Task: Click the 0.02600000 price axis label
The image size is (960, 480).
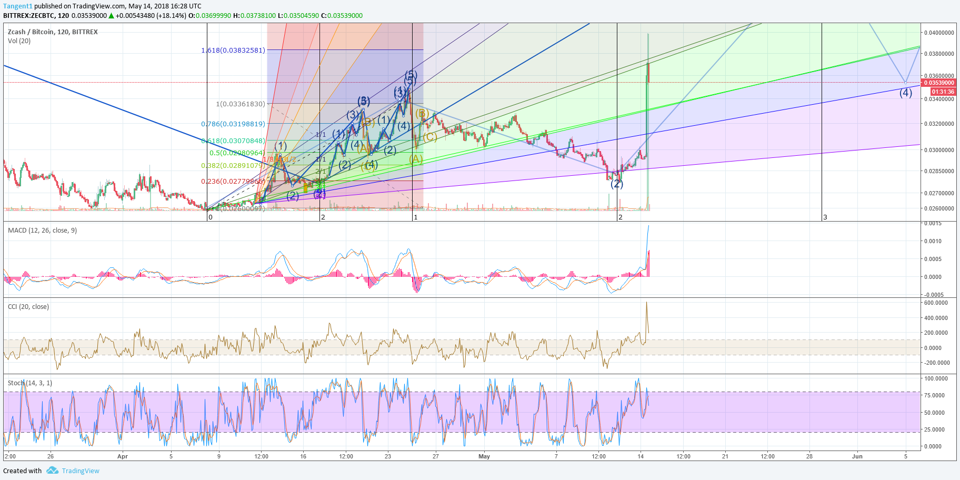Action: click(939, 208)
